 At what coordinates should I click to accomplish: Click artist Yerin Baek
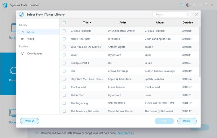[x=114, y=39]
